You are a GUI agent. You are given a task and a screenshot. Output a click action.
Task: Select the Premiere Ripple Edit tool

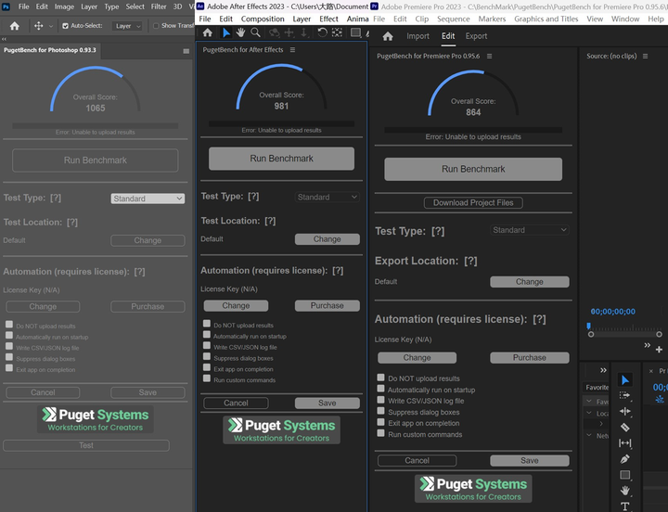pyautogui.click(x=625, y=412)
